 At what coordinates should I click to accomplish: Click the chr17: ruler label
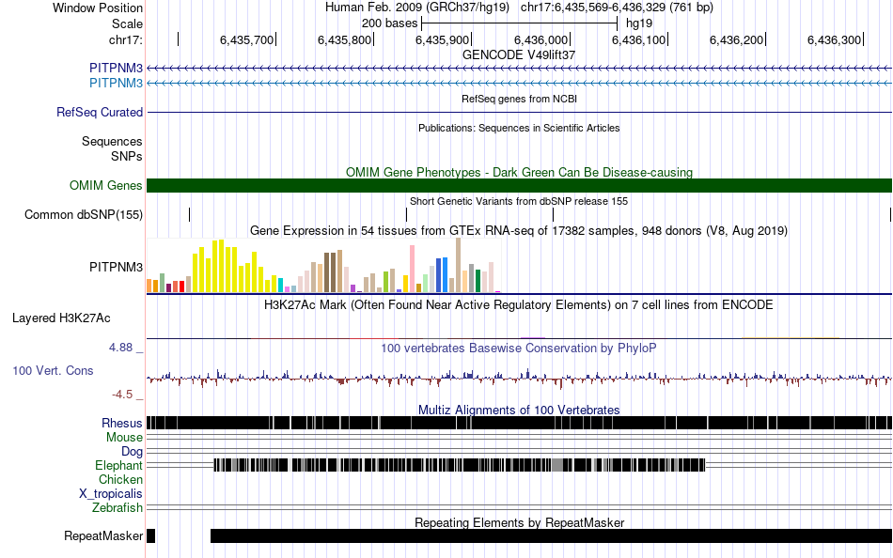tap(125, 39)
